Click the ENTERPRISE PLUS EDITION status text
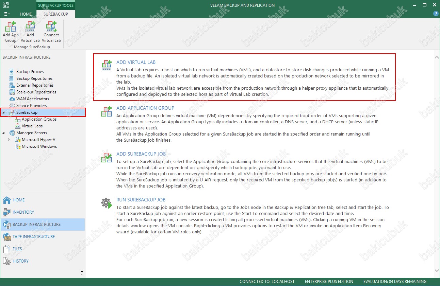This screenshot has width=440, height=286. click(x=329, y=282)
